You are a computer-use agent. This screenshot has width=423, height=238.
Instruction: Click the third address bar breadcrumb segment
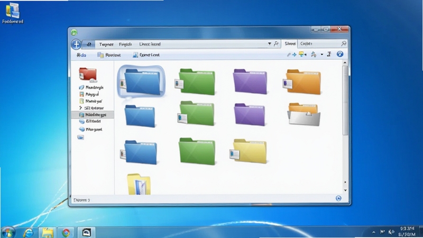pyautogui.click(x=125, y=44)
